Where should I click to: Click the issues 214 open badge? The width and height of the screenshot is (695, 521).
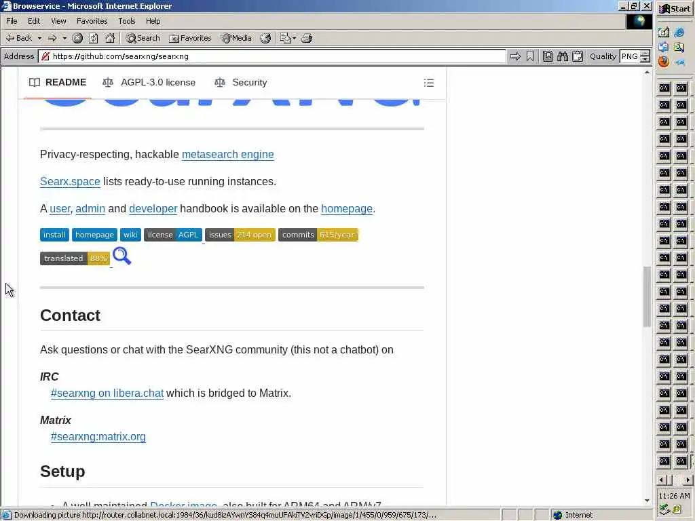[x=240, y=235]
